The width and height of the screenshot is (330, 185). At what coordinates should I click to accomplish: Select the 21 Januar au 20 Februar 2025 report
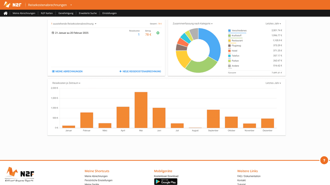72,33
